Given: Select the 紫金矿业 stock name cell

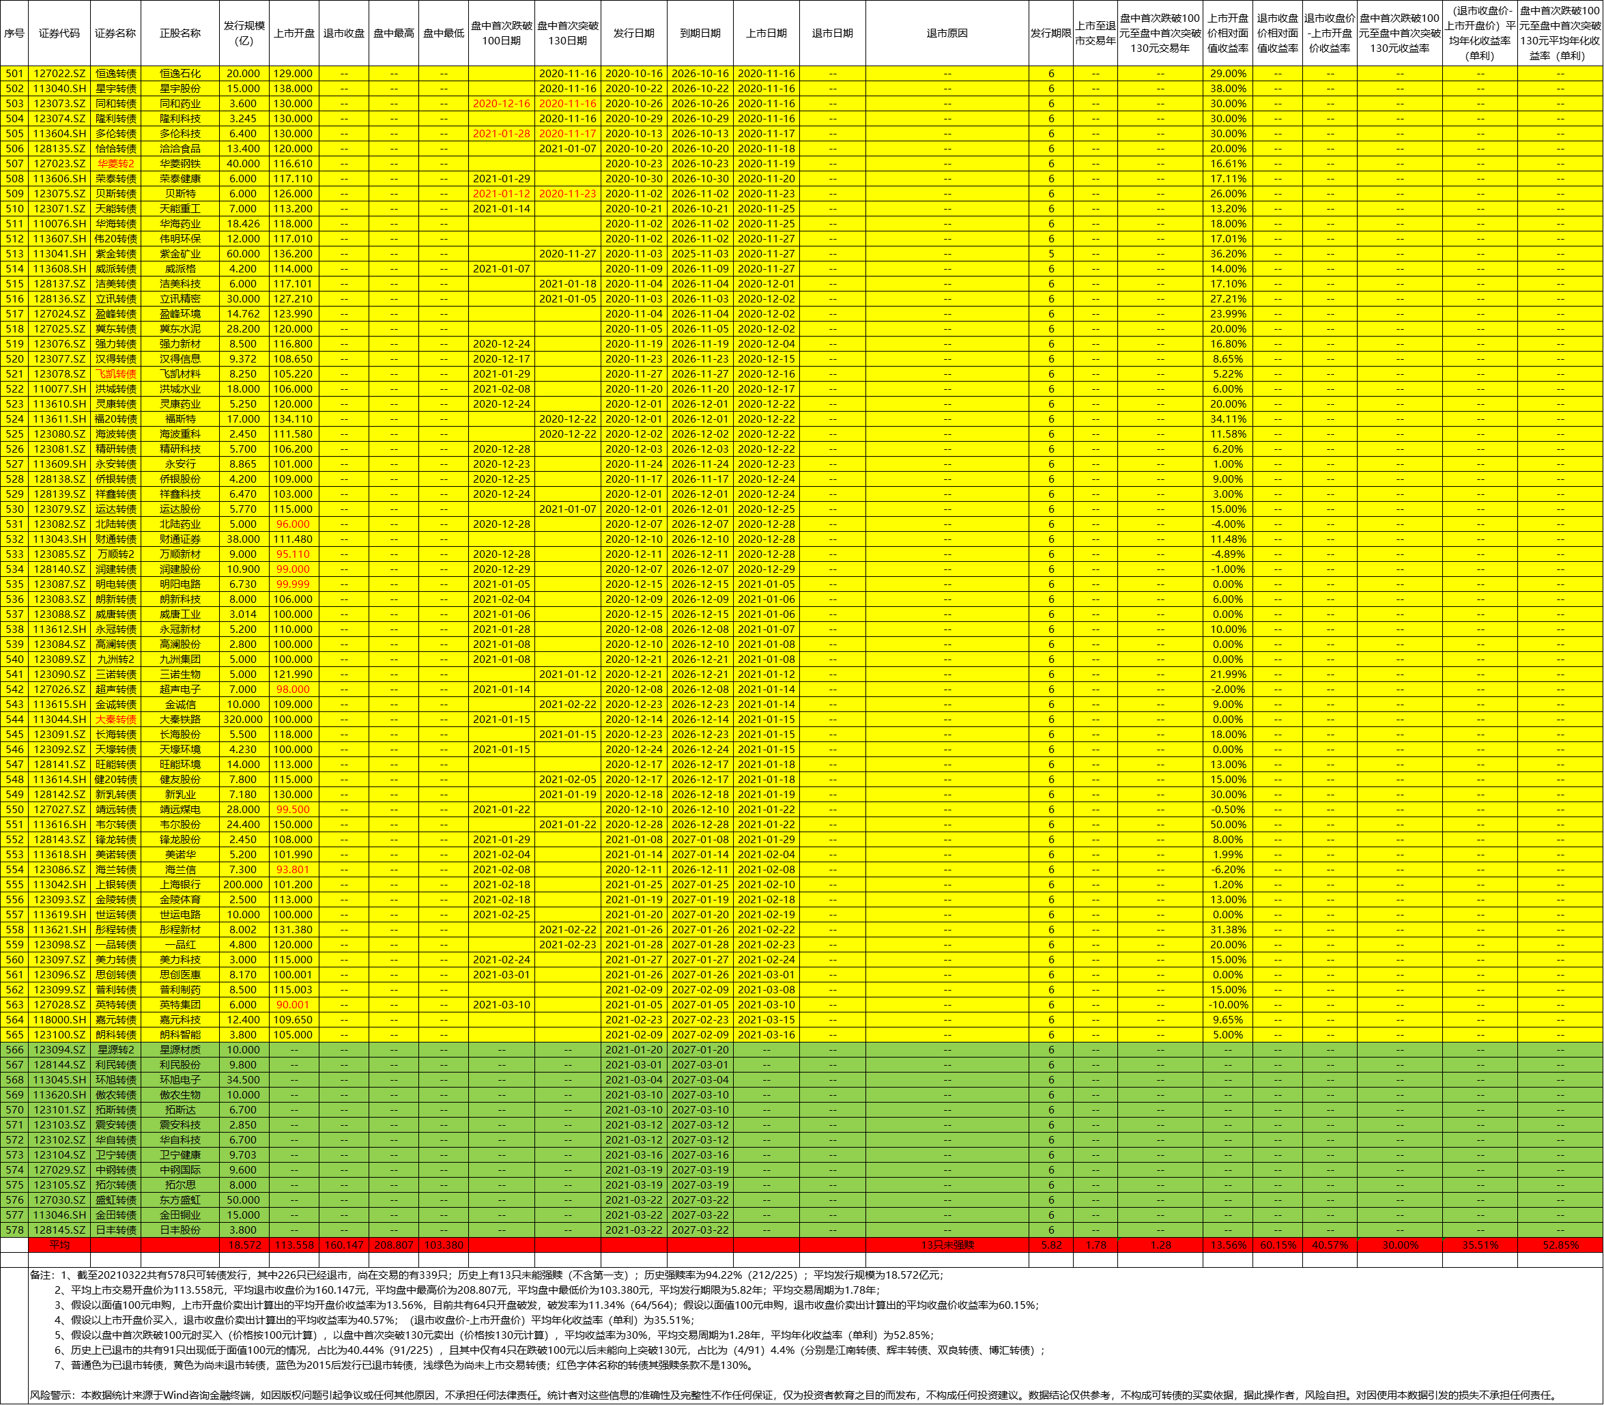Looking at the screenshot, I should tap(180, 254).
